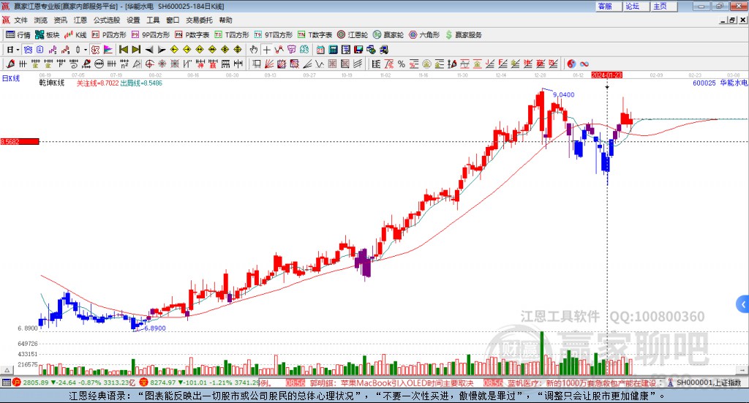Screen dimensions: 749x403
Task: Click the volume panel up-triangle button
Action: tap(7, 370)
